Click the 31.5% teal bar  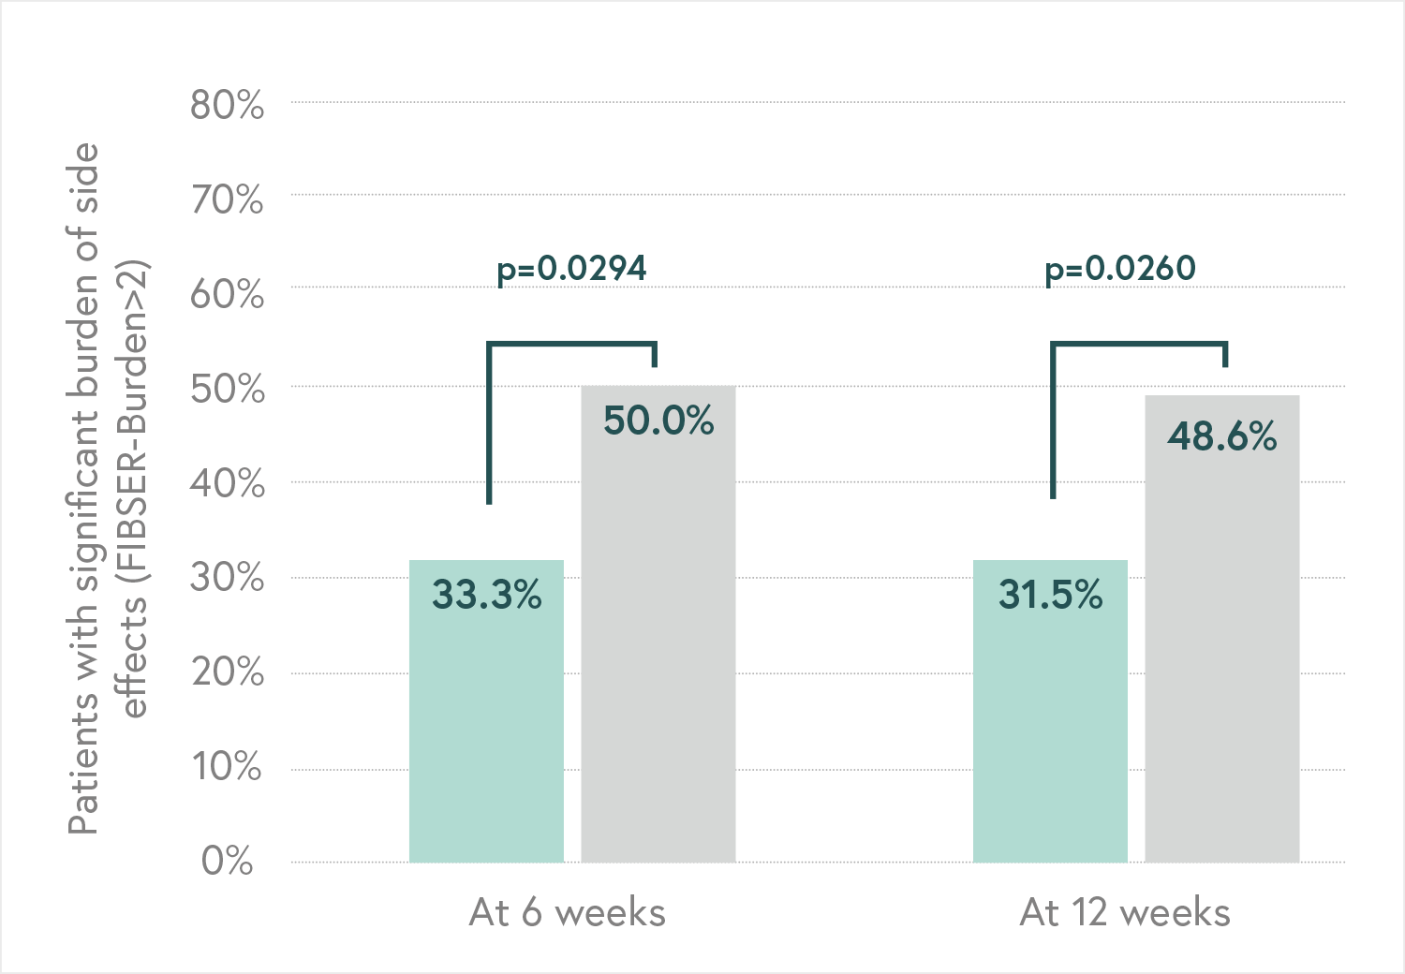coord(1050,712)
